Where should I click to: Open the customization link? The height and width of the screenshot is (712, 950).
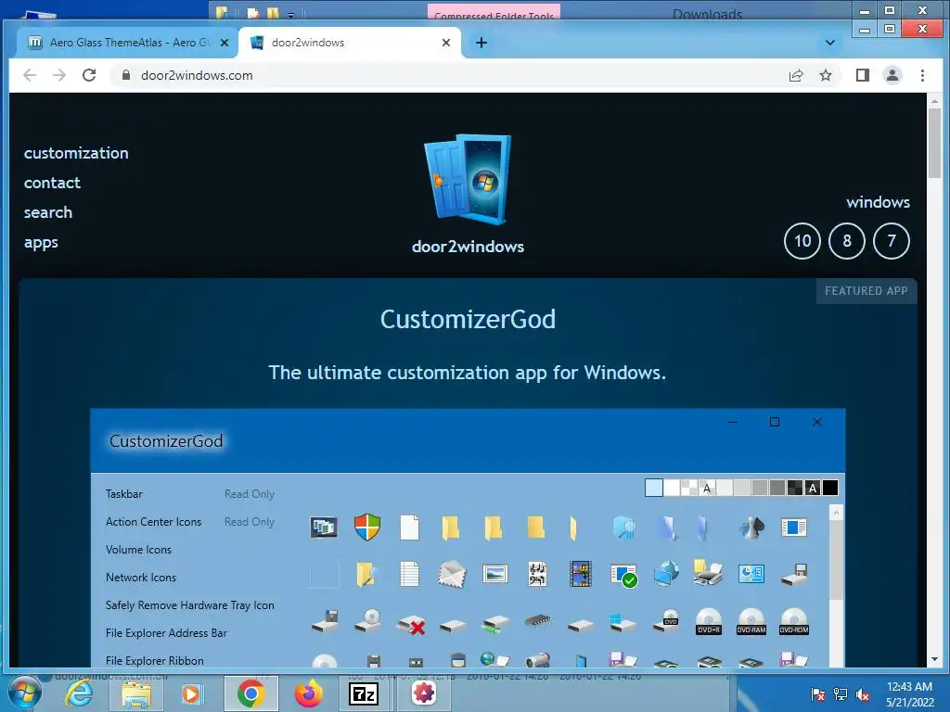(76, 153)
